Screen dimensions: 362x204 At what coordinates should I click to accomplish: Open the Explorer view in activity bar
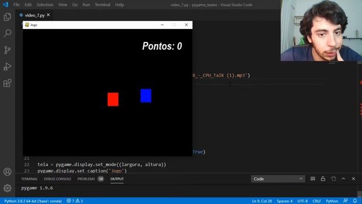tap(7, 17)
